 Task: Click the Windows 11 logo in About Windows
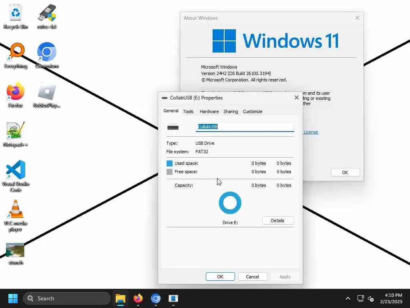point(275,41)
